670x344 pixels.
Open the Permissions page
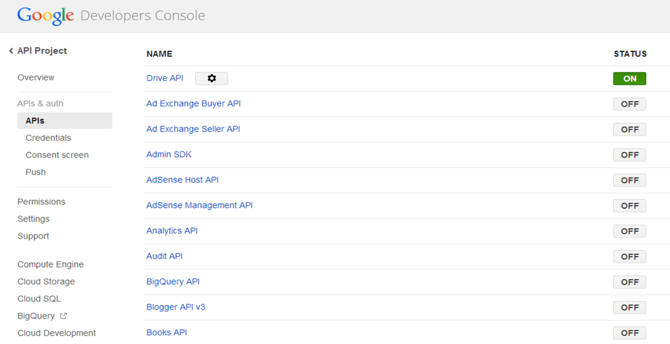pyautogui.click(x=41, y=202)
